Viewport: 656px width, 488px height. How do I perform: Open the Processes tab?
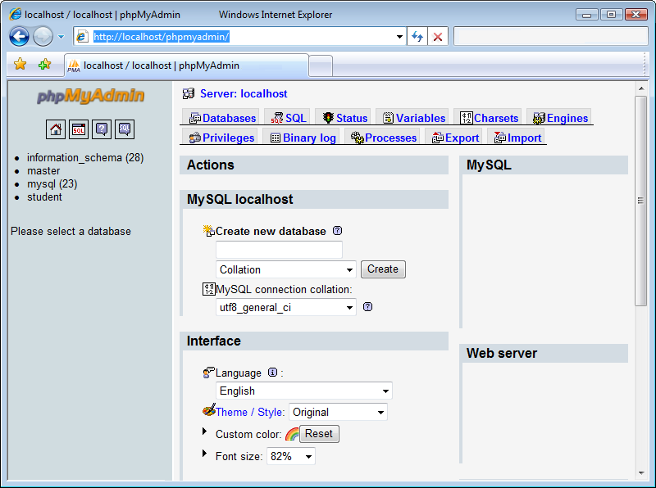tap(383, 138)
